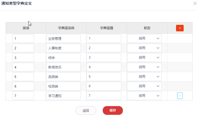Remove row 7 with the minus button
Viewport: 197px width, 120px height.
[x=180, y=96]
